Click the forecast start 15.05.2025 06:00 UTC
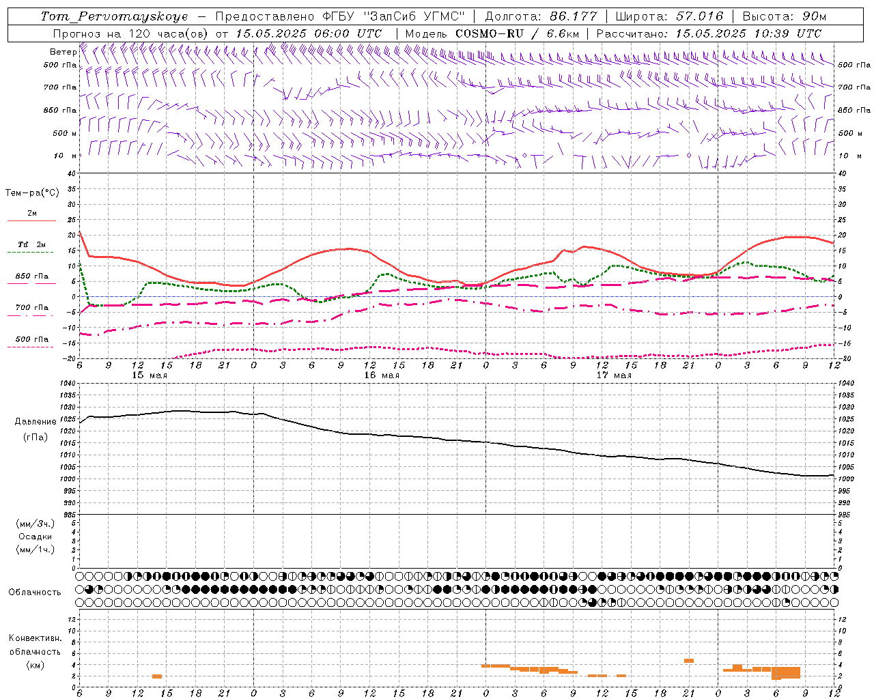 309,33
